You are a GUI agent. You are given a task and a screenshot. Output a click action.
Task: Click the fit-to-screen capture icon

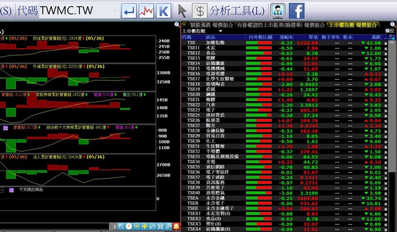coord(160,226)
